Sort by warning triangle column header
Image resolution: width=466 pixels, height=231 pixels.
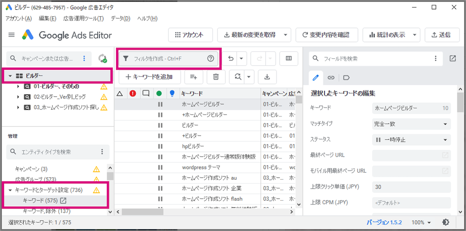[120, 94]
